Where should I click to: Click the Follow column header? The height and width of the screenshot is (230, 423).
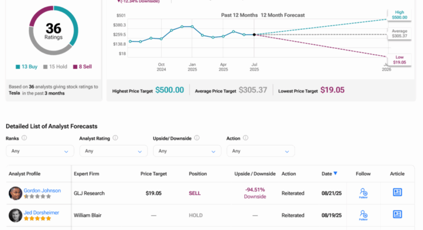point(363,174)
